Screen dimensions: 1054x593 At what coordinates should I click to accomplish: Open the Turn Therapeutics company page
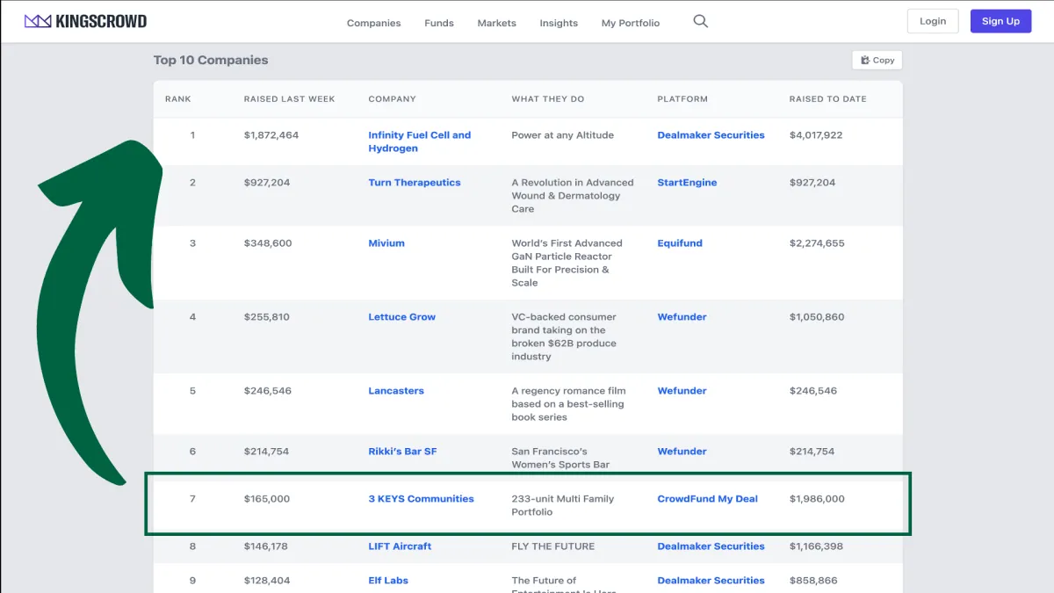[x=414, y=183]
